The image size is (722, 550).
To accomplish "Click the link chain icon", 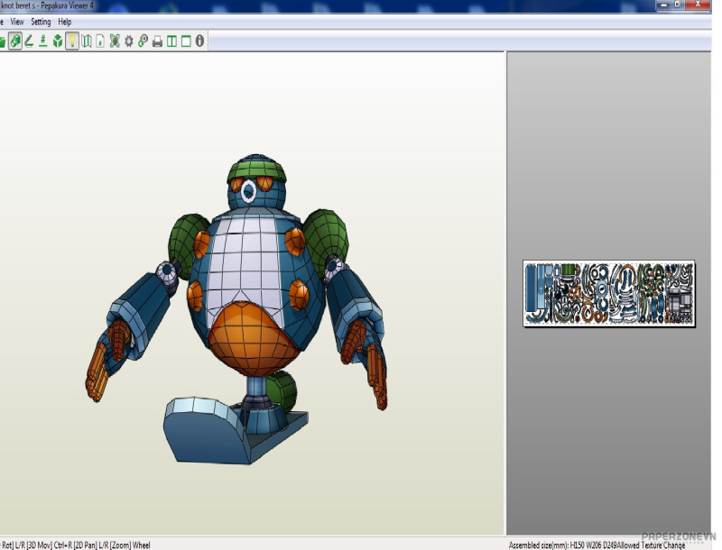I will pyautogui.click(x=143, y=41).
